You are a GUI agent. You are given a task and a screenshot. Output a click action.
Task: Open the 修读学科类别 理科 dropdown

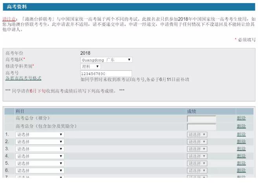[x=90, y=66]
